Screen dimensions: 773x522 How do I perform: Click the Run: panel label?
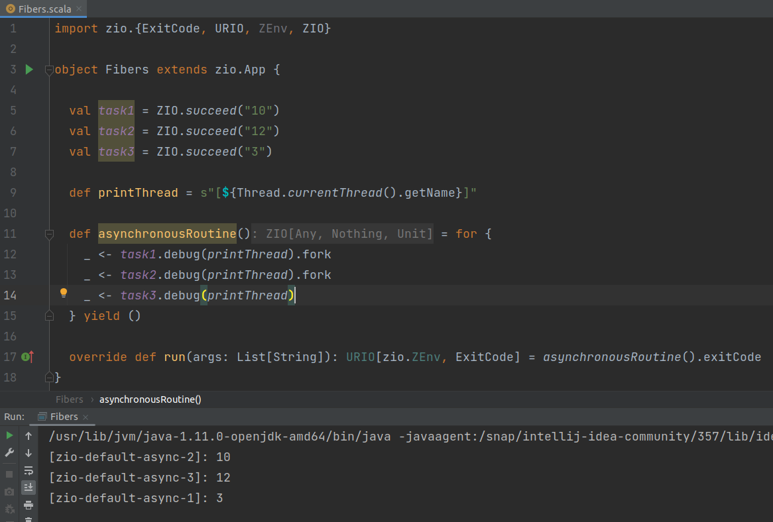tap(15, 417)
